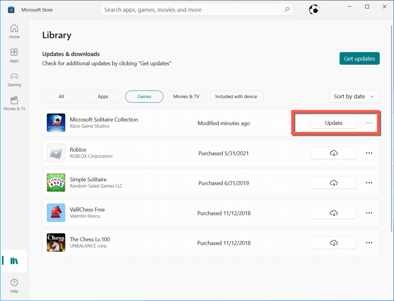The image size is (394, 301).
Task: Click the search magnifier icon
Action: click(287, 10)
